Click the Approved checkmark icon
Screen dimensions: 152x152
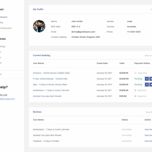pyautogui.click(x=136, y=73)
